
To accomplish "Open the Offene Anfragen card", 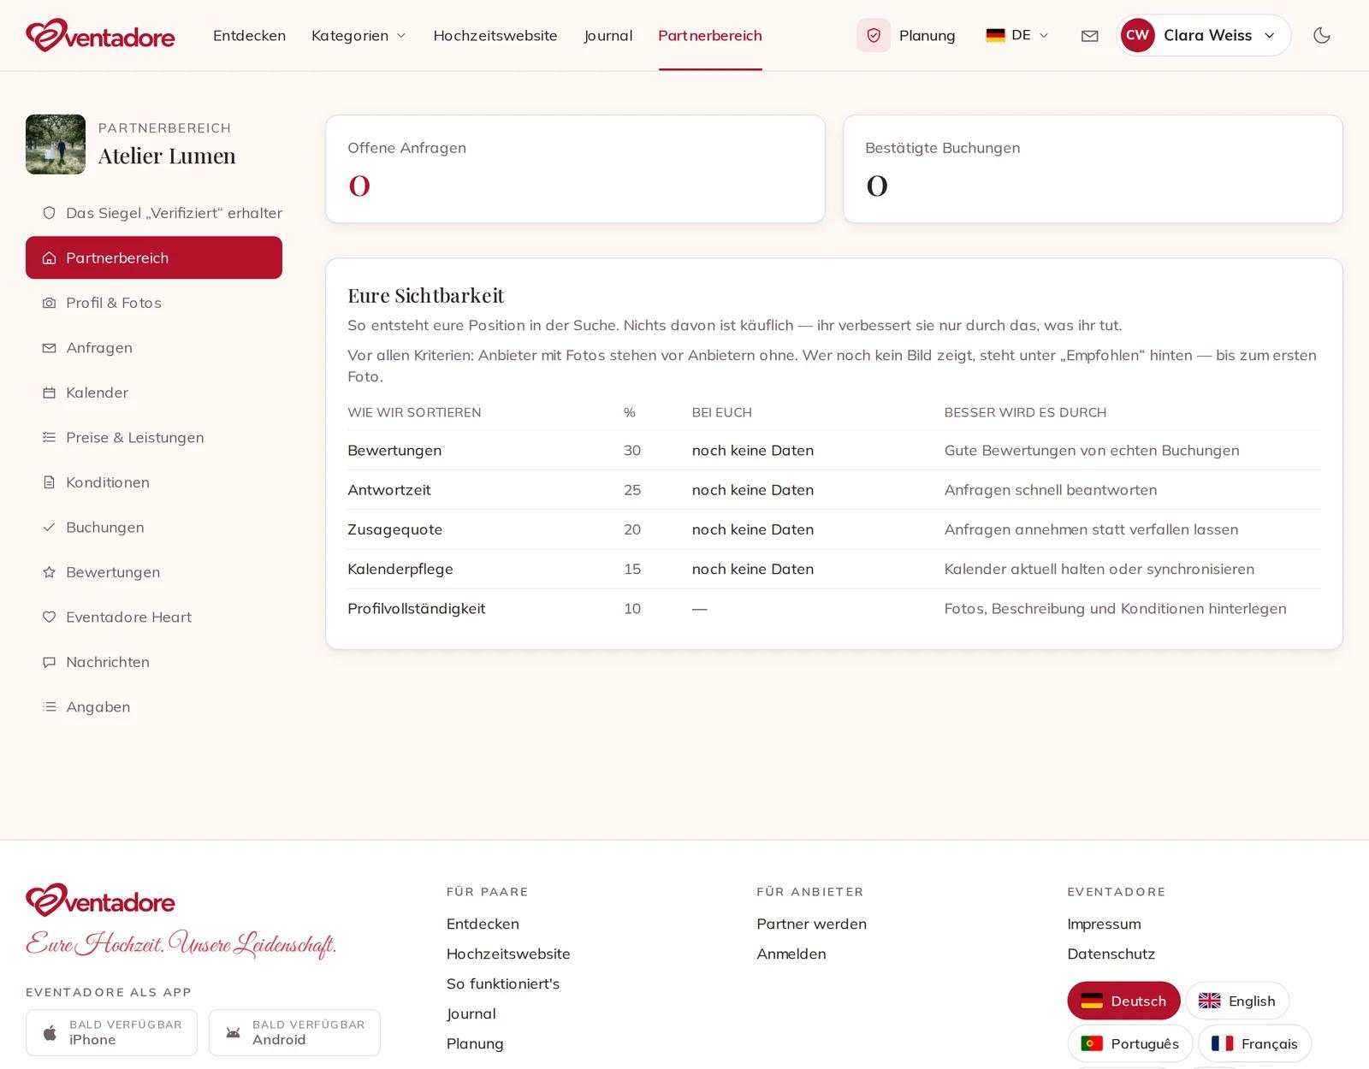I will tap(575, 169).
